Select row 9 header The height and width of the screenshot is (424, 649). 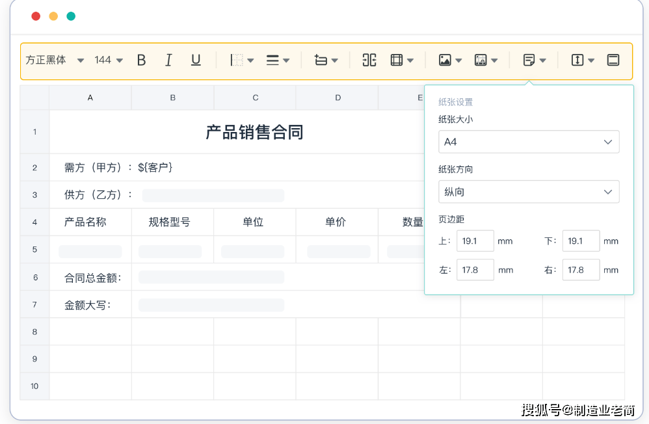click(x=34, y=359)
